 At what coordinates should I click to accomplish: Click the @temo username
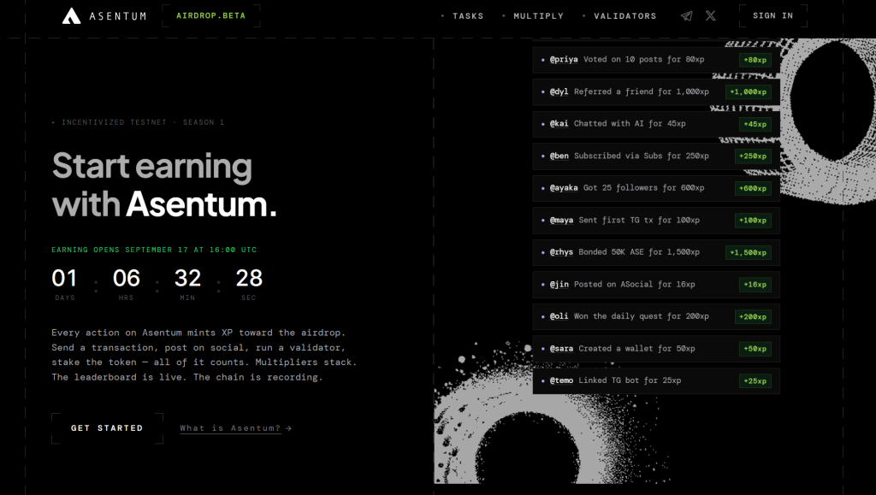(x=561, y=380)
